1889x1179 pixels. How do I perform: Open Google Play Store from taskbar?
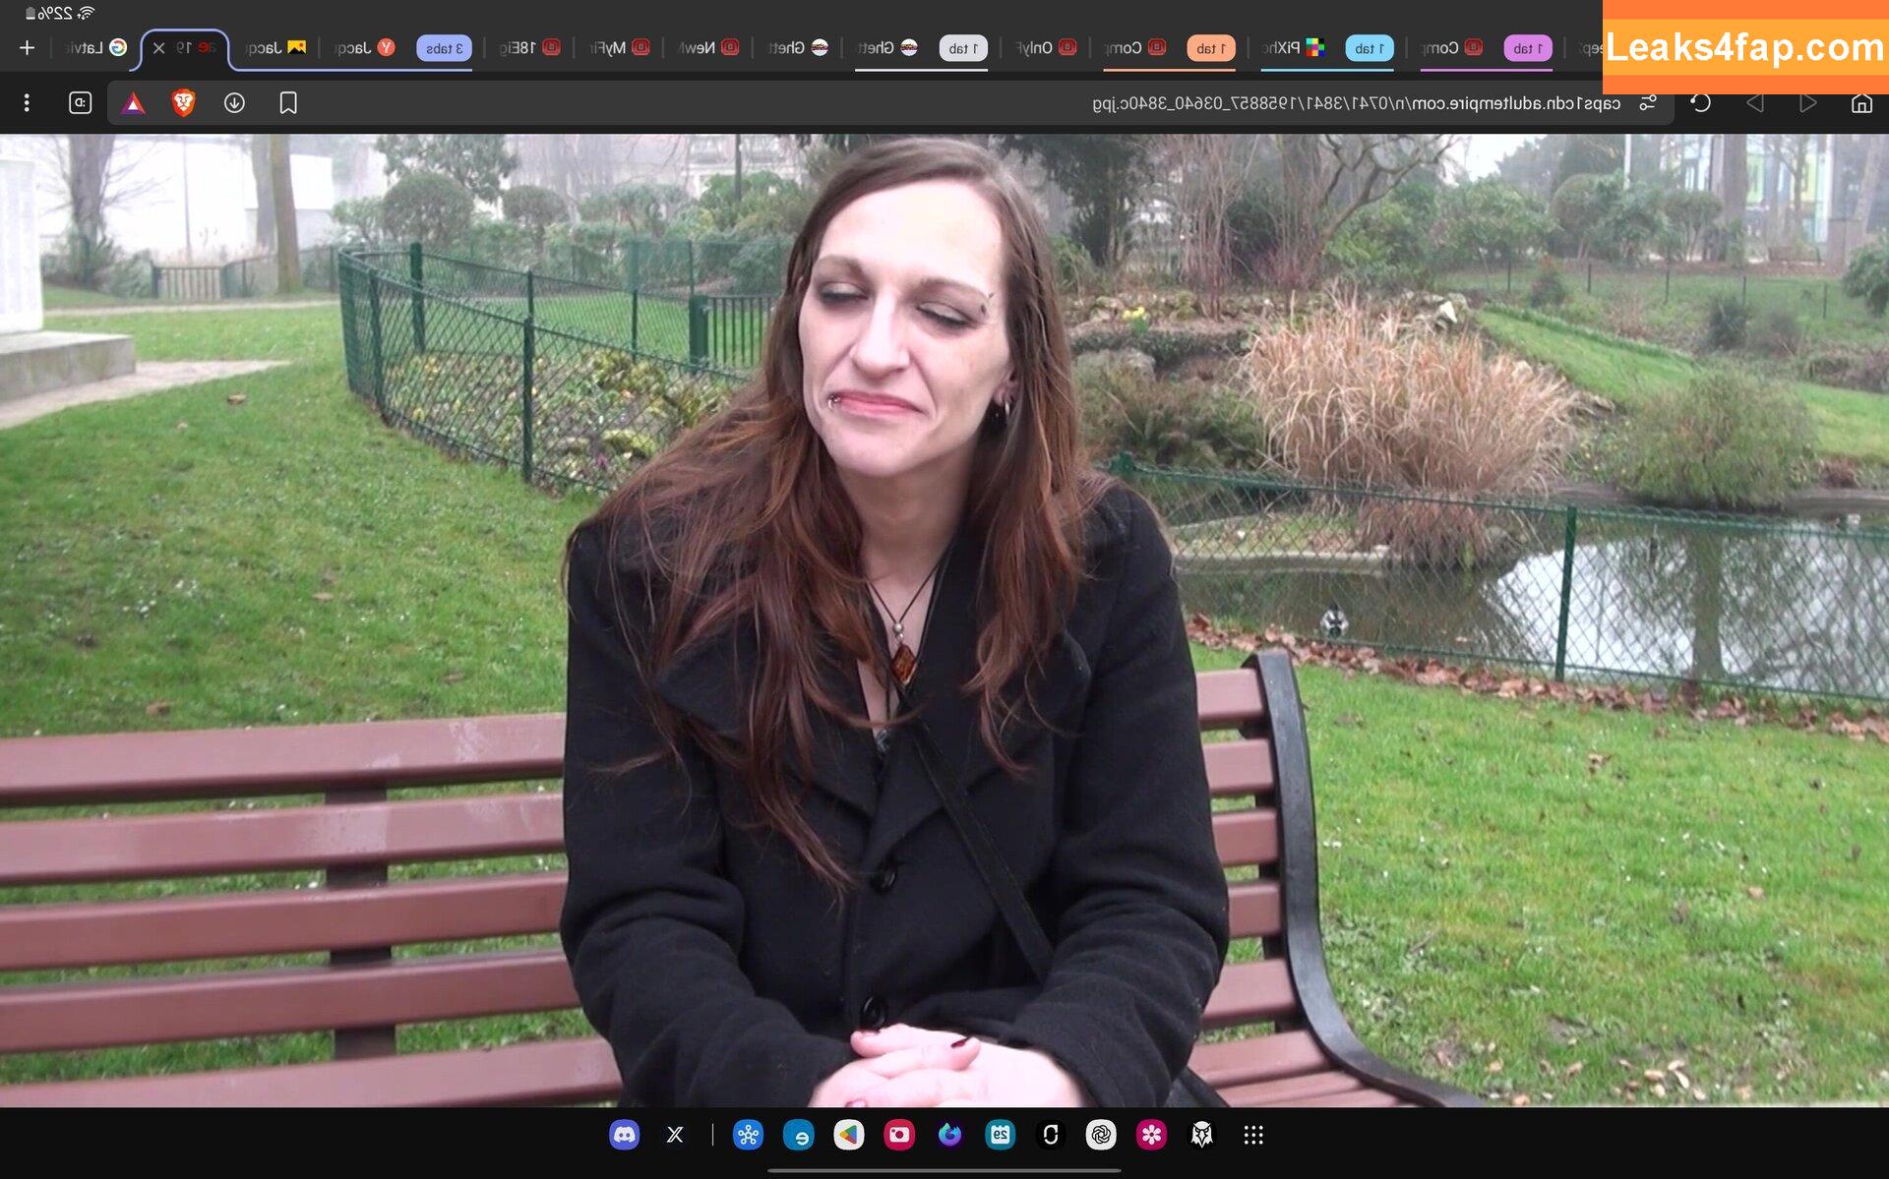(849, 1135)
